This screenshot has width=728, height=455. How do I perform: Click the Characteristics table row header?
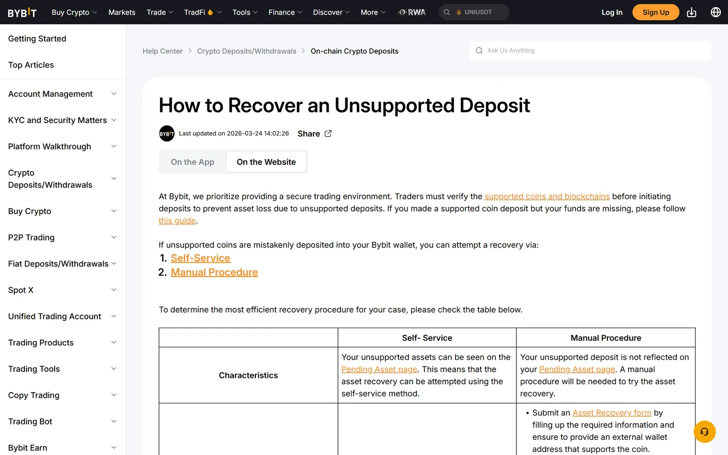point(249,375)
